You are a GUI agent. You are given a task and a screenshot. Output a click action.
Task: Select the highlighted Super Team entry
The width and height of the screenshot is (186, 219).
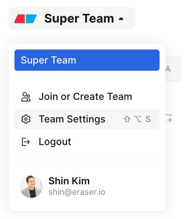coord(87,60)
